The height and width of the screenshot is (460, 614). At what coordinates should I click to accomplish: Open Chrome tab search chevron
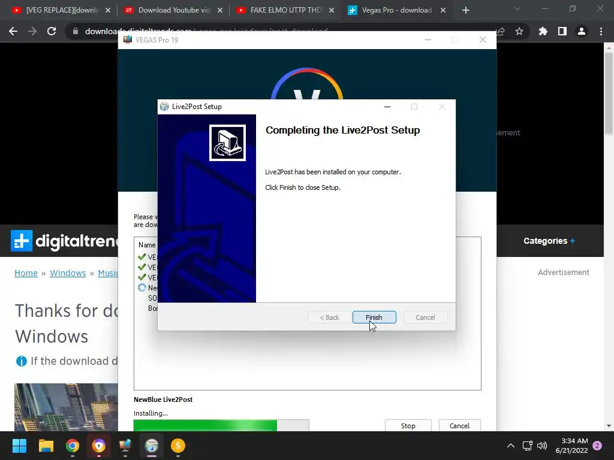point(517,8)
